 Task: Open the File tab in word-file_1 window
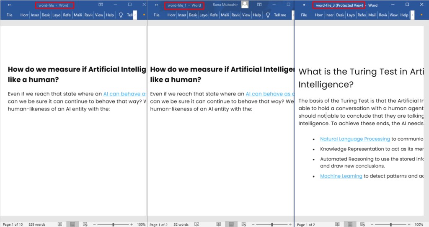point(156,15)
